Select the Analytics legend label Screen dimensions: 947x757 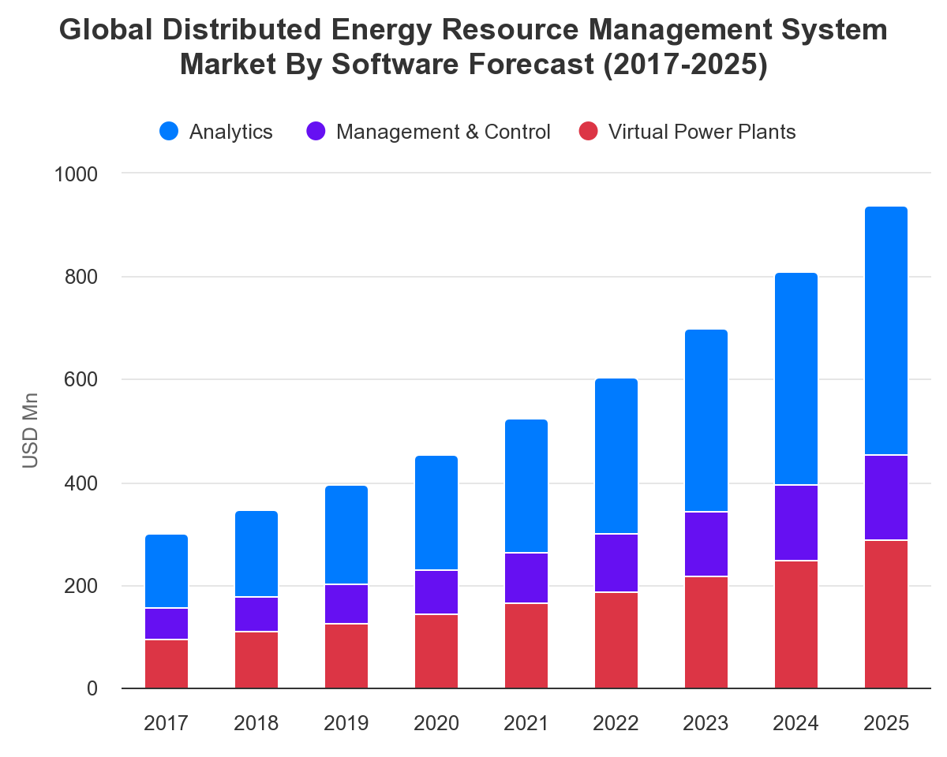231,132
